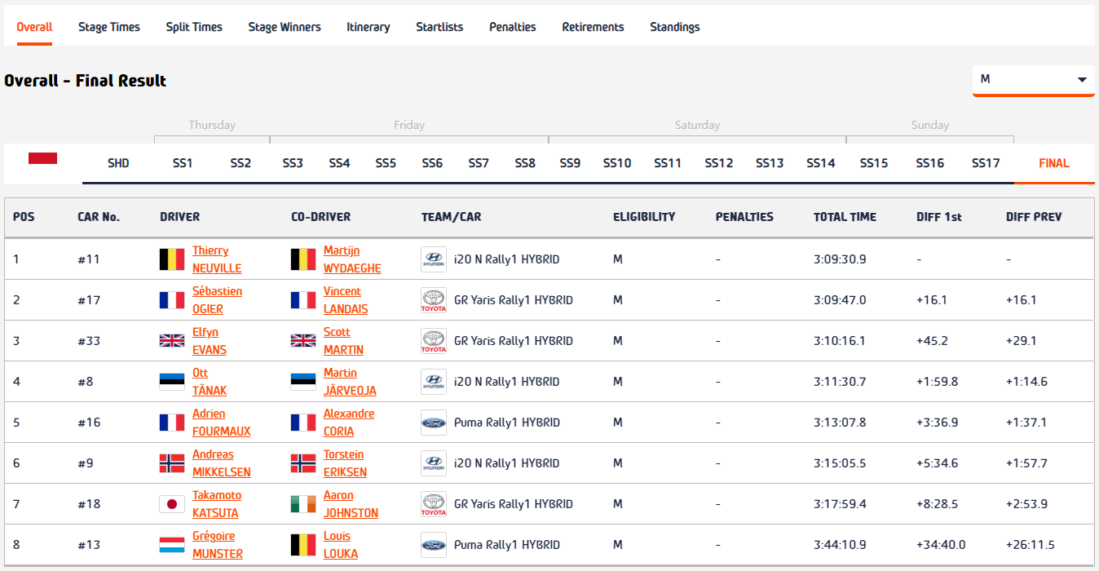Select stage SS13
Image resolution: width=1099 pixels, height=571 pixels.
click(770, 163)
